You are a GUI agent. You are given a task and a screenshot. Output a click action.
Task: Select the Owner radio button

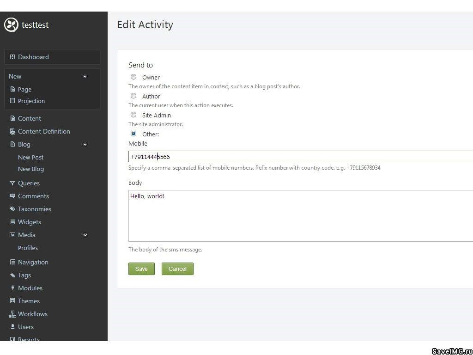pyautogui.click(x=133, y=77)
